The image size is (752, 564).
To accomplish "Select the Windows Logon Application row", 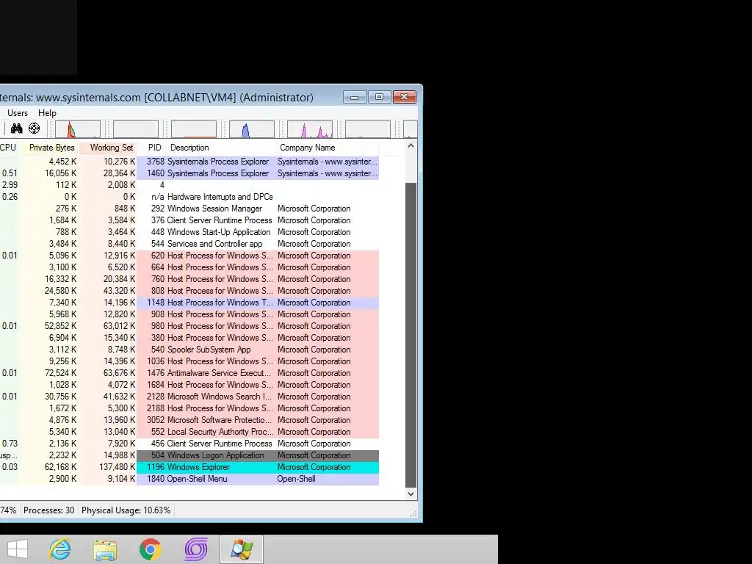I will click(x=189, y=455).
